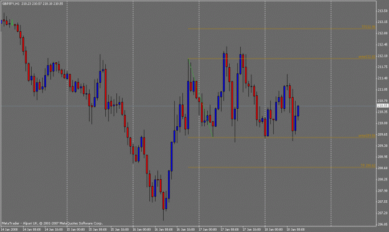The width and height of the screenshot is (389, 232).
Task: Click the 213.50 price scale label
Action: (x=383, y=11)
